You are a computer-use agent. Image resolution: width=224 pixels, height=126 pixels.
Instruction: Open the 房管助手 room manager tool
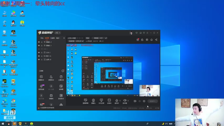click(51, 78)
